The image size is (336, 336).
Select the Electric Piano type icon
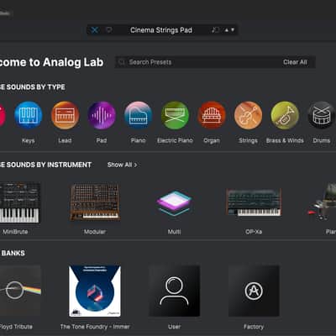[175, 115]
